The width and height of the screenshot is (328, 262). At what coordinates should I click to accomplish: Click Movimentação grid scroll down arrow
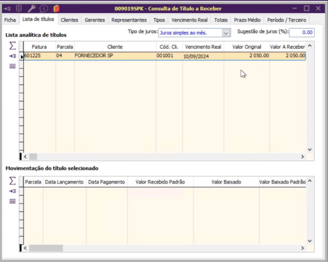[x=310, y=241]
